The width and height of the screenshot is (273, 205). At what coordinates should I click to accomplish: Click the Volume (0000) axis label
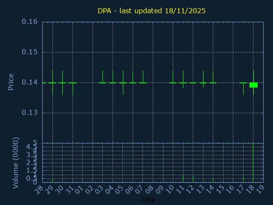[x=16, y=163]
